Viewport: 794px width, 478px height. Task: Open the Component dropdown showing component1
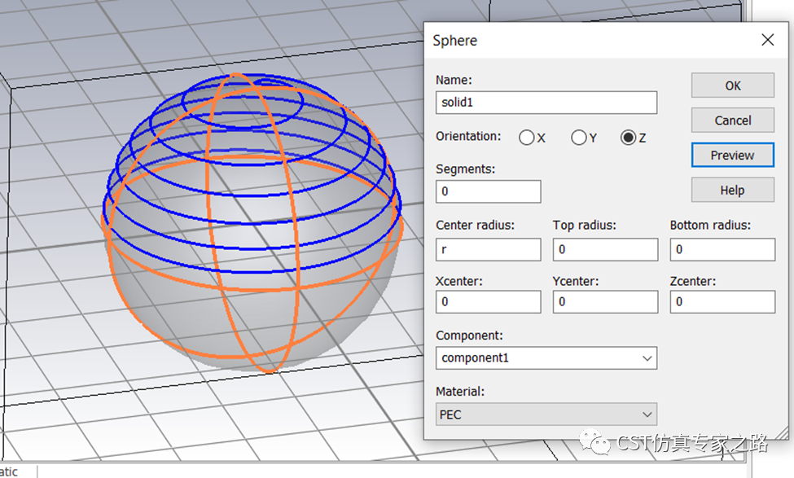(x=546, y=358)
